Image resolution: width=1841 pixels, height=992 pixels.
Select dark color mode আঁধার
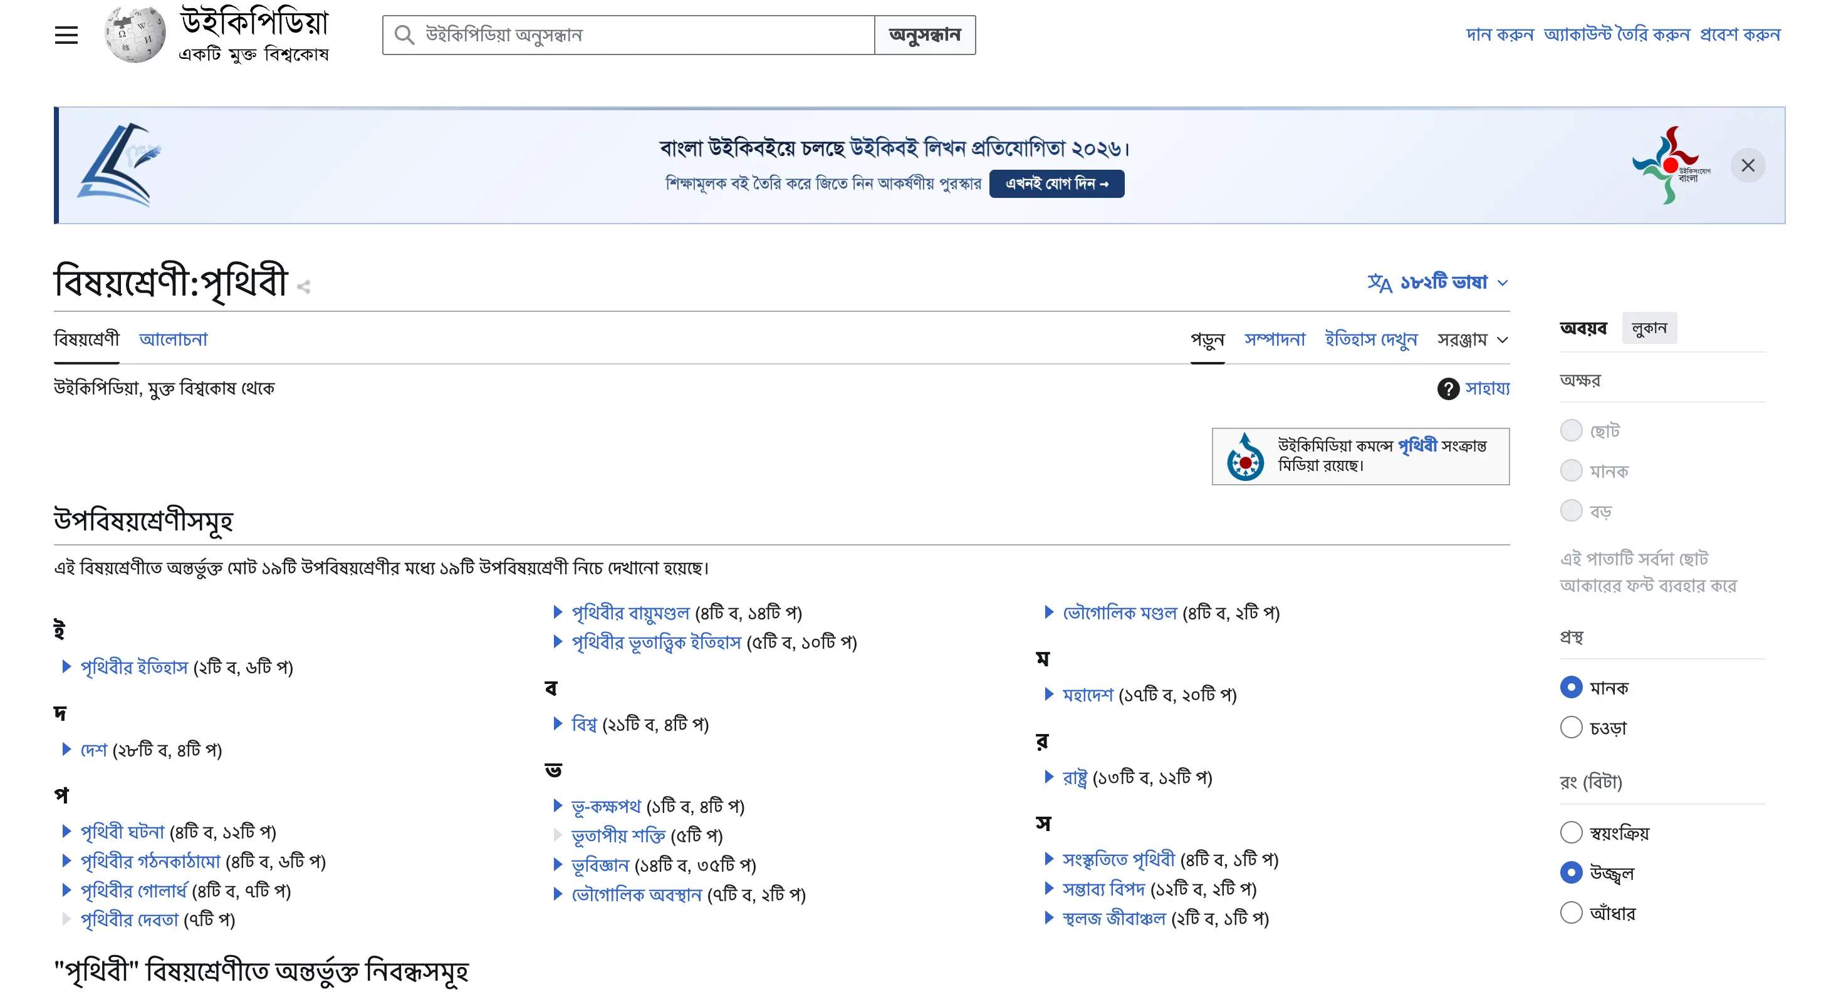(1570, 912)
